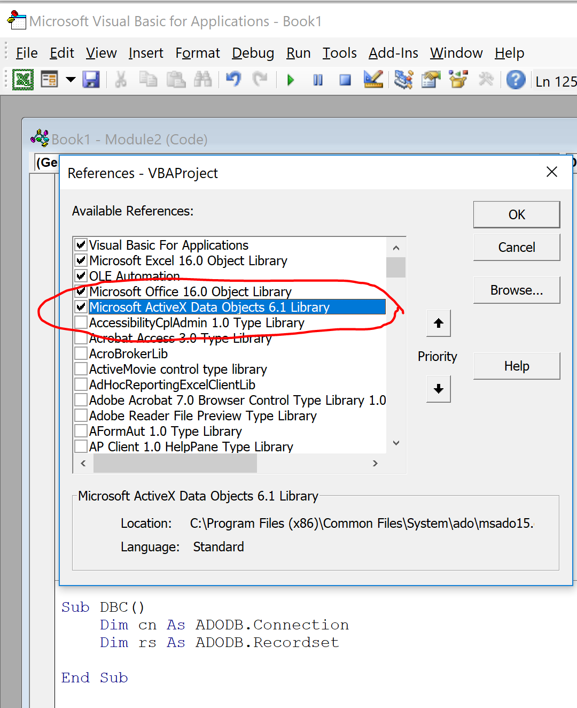Move reference up with Priority up arrow
The image size is (577, 708).
point(439,324)
